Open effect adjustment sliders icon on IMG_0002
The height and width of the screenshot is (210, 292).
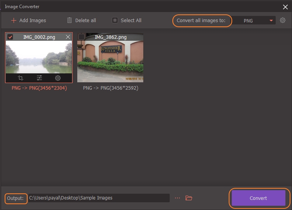coord(39,78)
